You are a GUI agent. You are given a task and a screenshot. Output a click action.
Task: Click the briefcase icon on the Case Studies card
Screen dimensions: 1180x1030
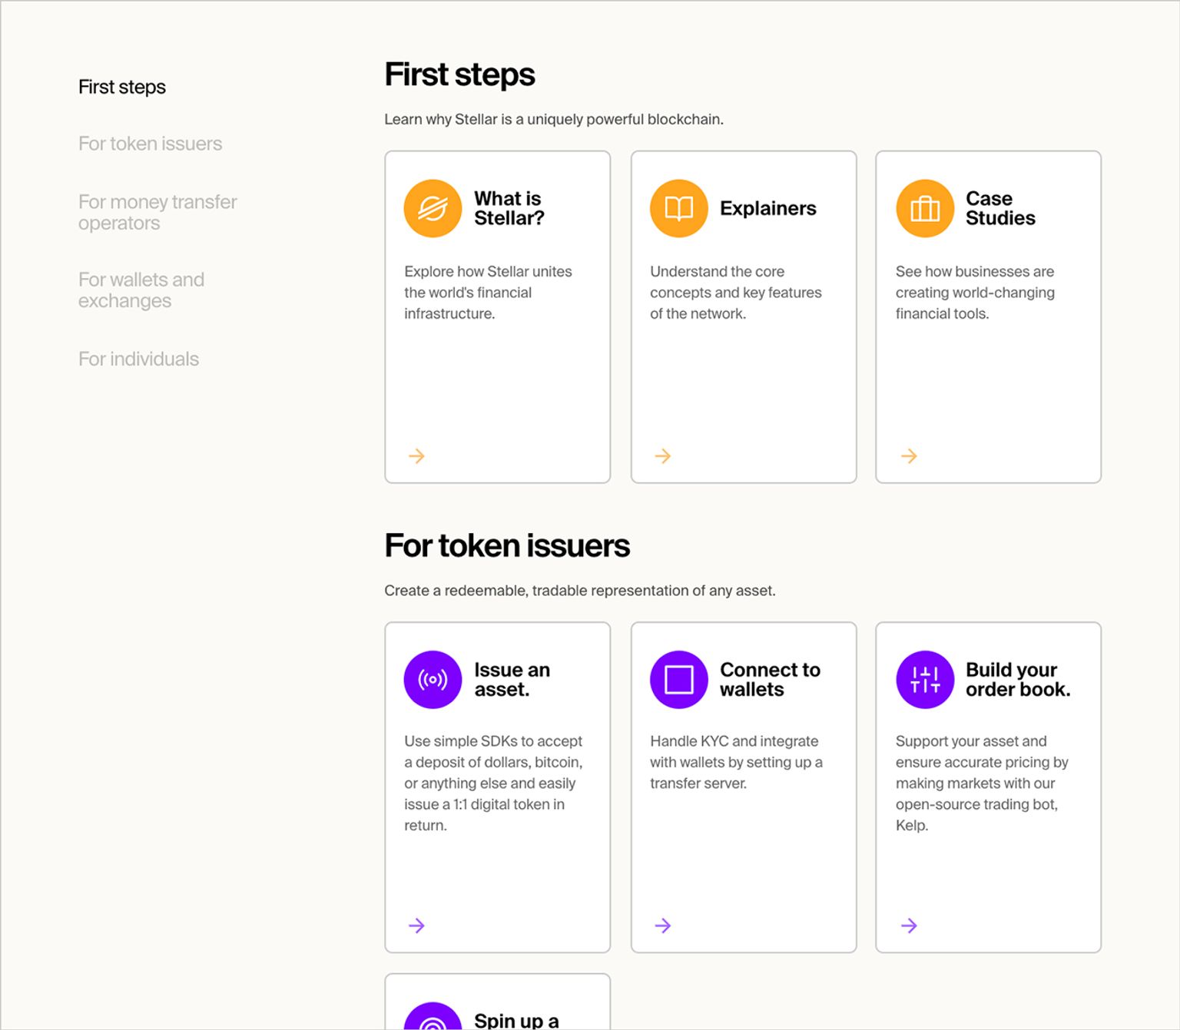[x=924, y=208]
